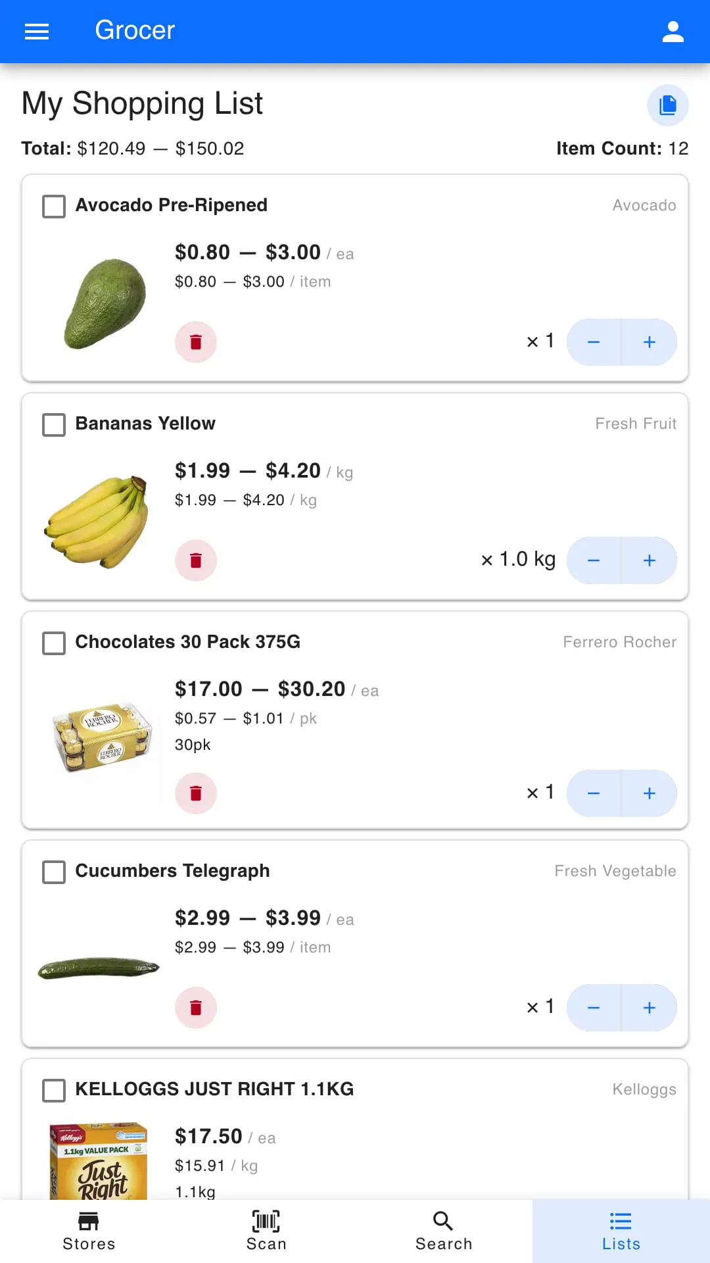Copy the shopping list

667,105
